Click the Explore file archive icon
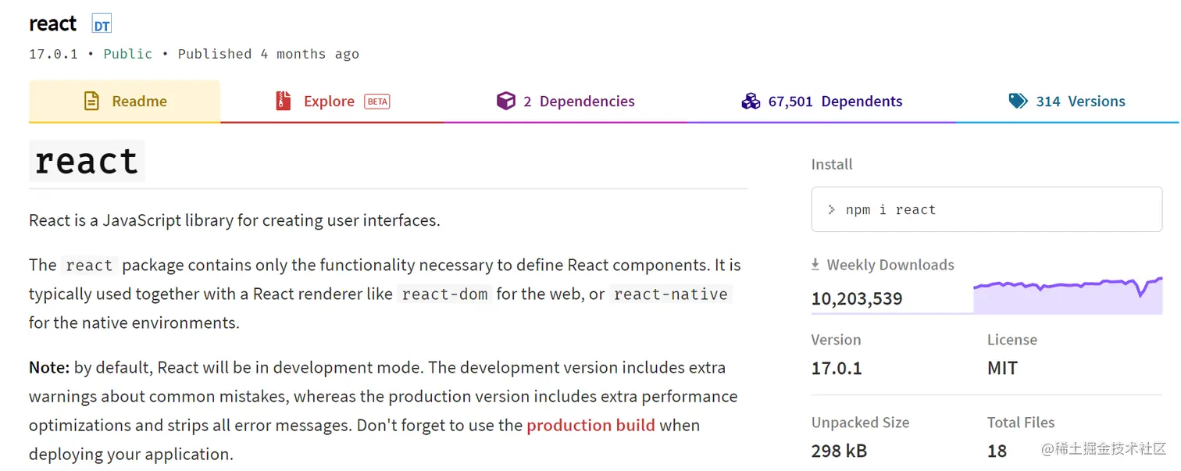1181x471 pixels. click(284, 101)
